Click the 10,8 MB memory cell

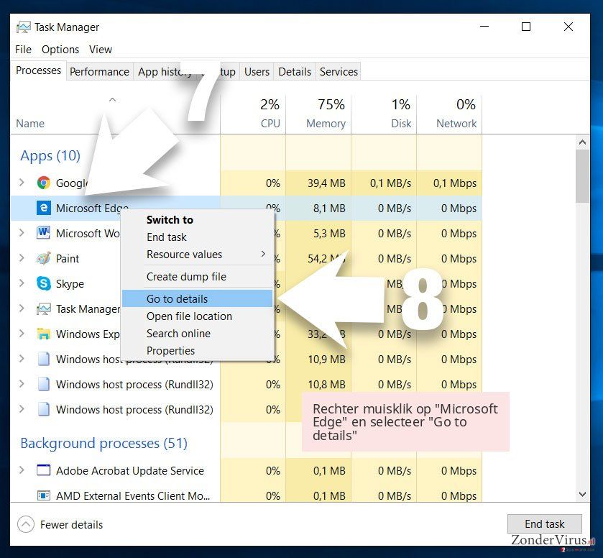coord(318,384)
